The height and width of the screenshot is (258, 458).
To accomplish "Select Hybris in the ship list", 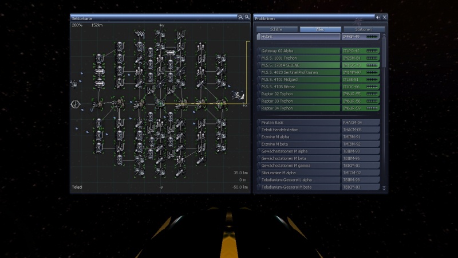I will coord(299,37).
